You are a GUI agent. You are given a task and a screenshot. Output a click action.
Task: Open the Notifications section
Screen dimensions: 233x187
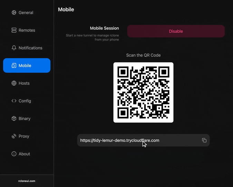click(30, 48)
